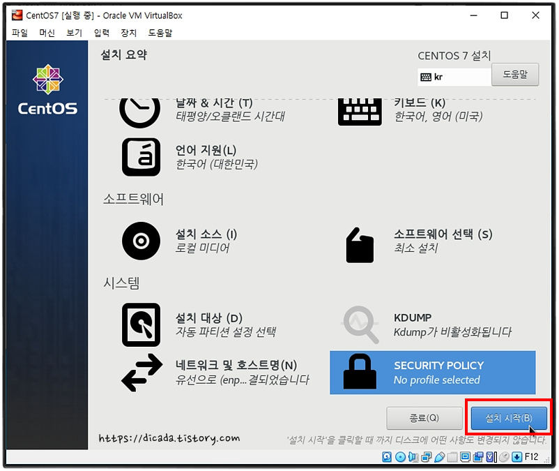Click the 종료(Q) button
This screenshot has width=559, height=471.
click(424, 418)
